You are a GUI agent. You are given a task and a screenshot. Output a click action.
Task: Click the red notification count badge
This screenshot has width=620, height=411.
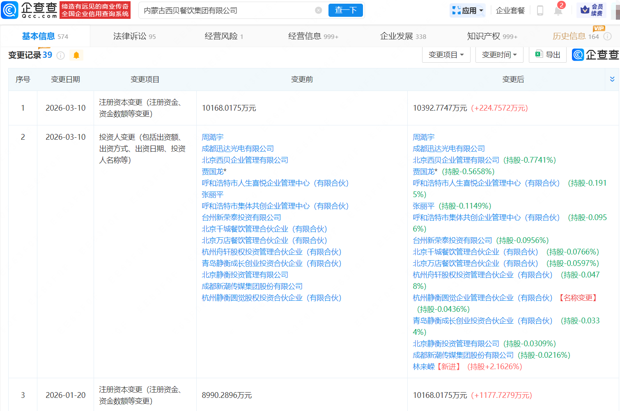pyautogui.click(x=562, y=5)
